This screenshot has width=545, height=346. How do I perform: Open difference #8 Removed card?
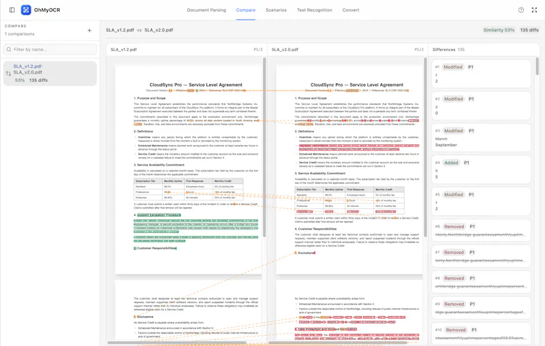(482, 282)
